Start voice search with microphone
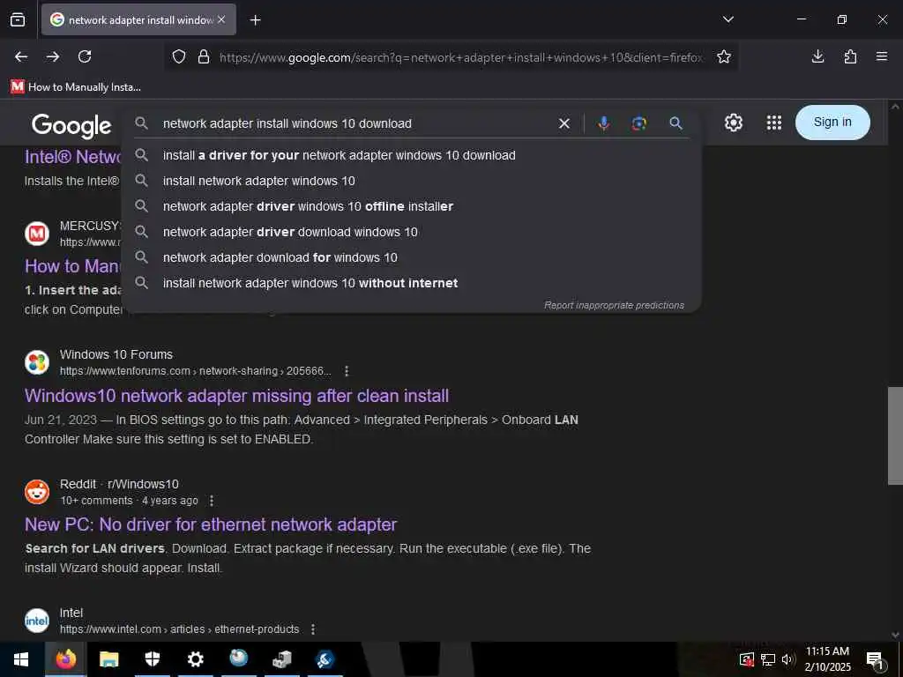Image resolution: width=903 pixels, height=677 pixels. [603, 123]
